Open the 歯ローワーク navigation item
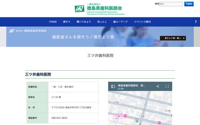The image size is (200, 125). [x=120, y=22]
